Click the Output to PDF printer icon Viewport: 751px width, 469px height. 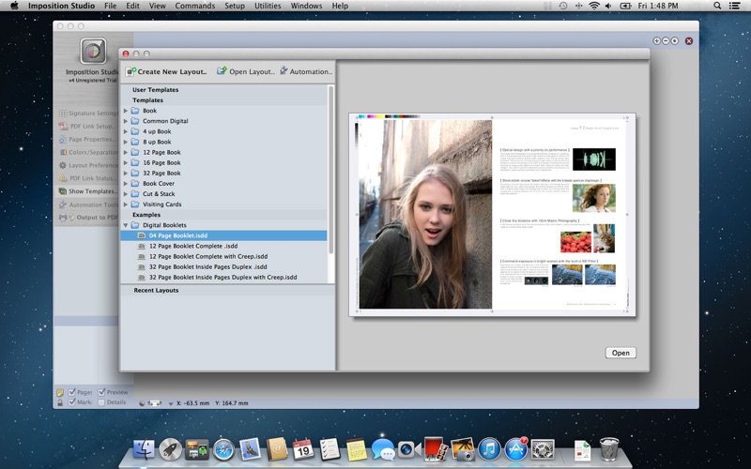63,217
